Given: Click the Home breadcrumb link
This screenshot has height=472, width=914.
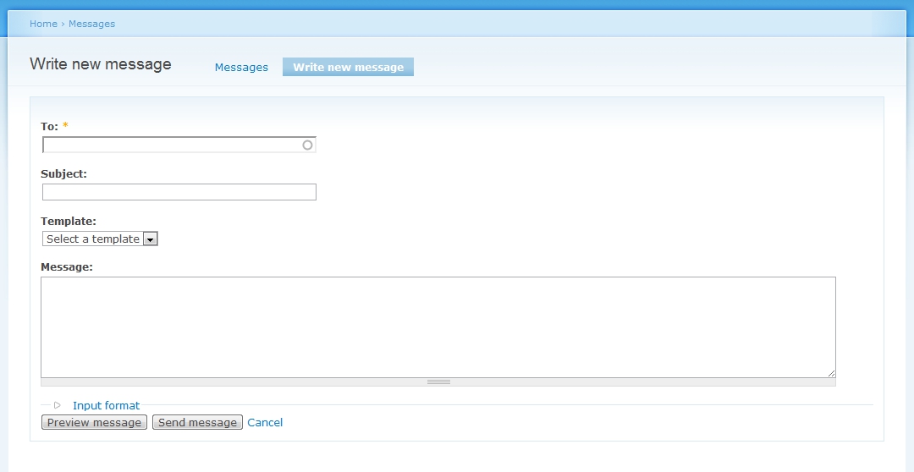Looking at the screenshot, I should tap(43, 24).
